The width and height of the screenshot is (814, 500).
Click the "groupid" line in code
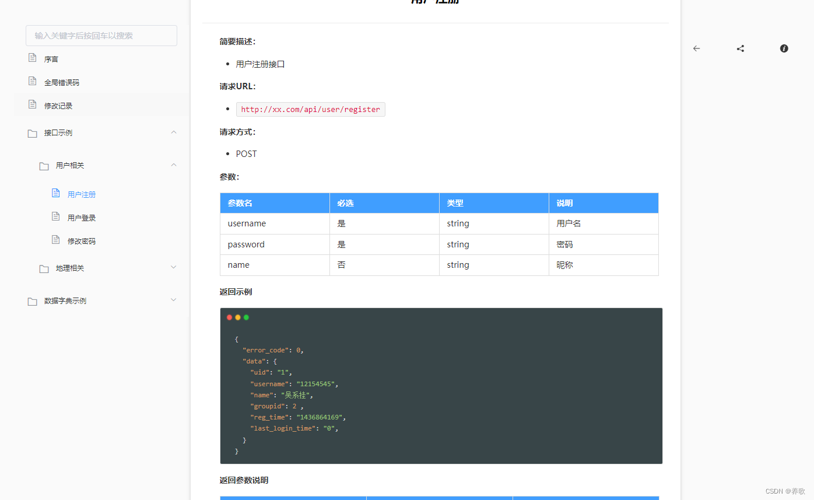[276, 406]
